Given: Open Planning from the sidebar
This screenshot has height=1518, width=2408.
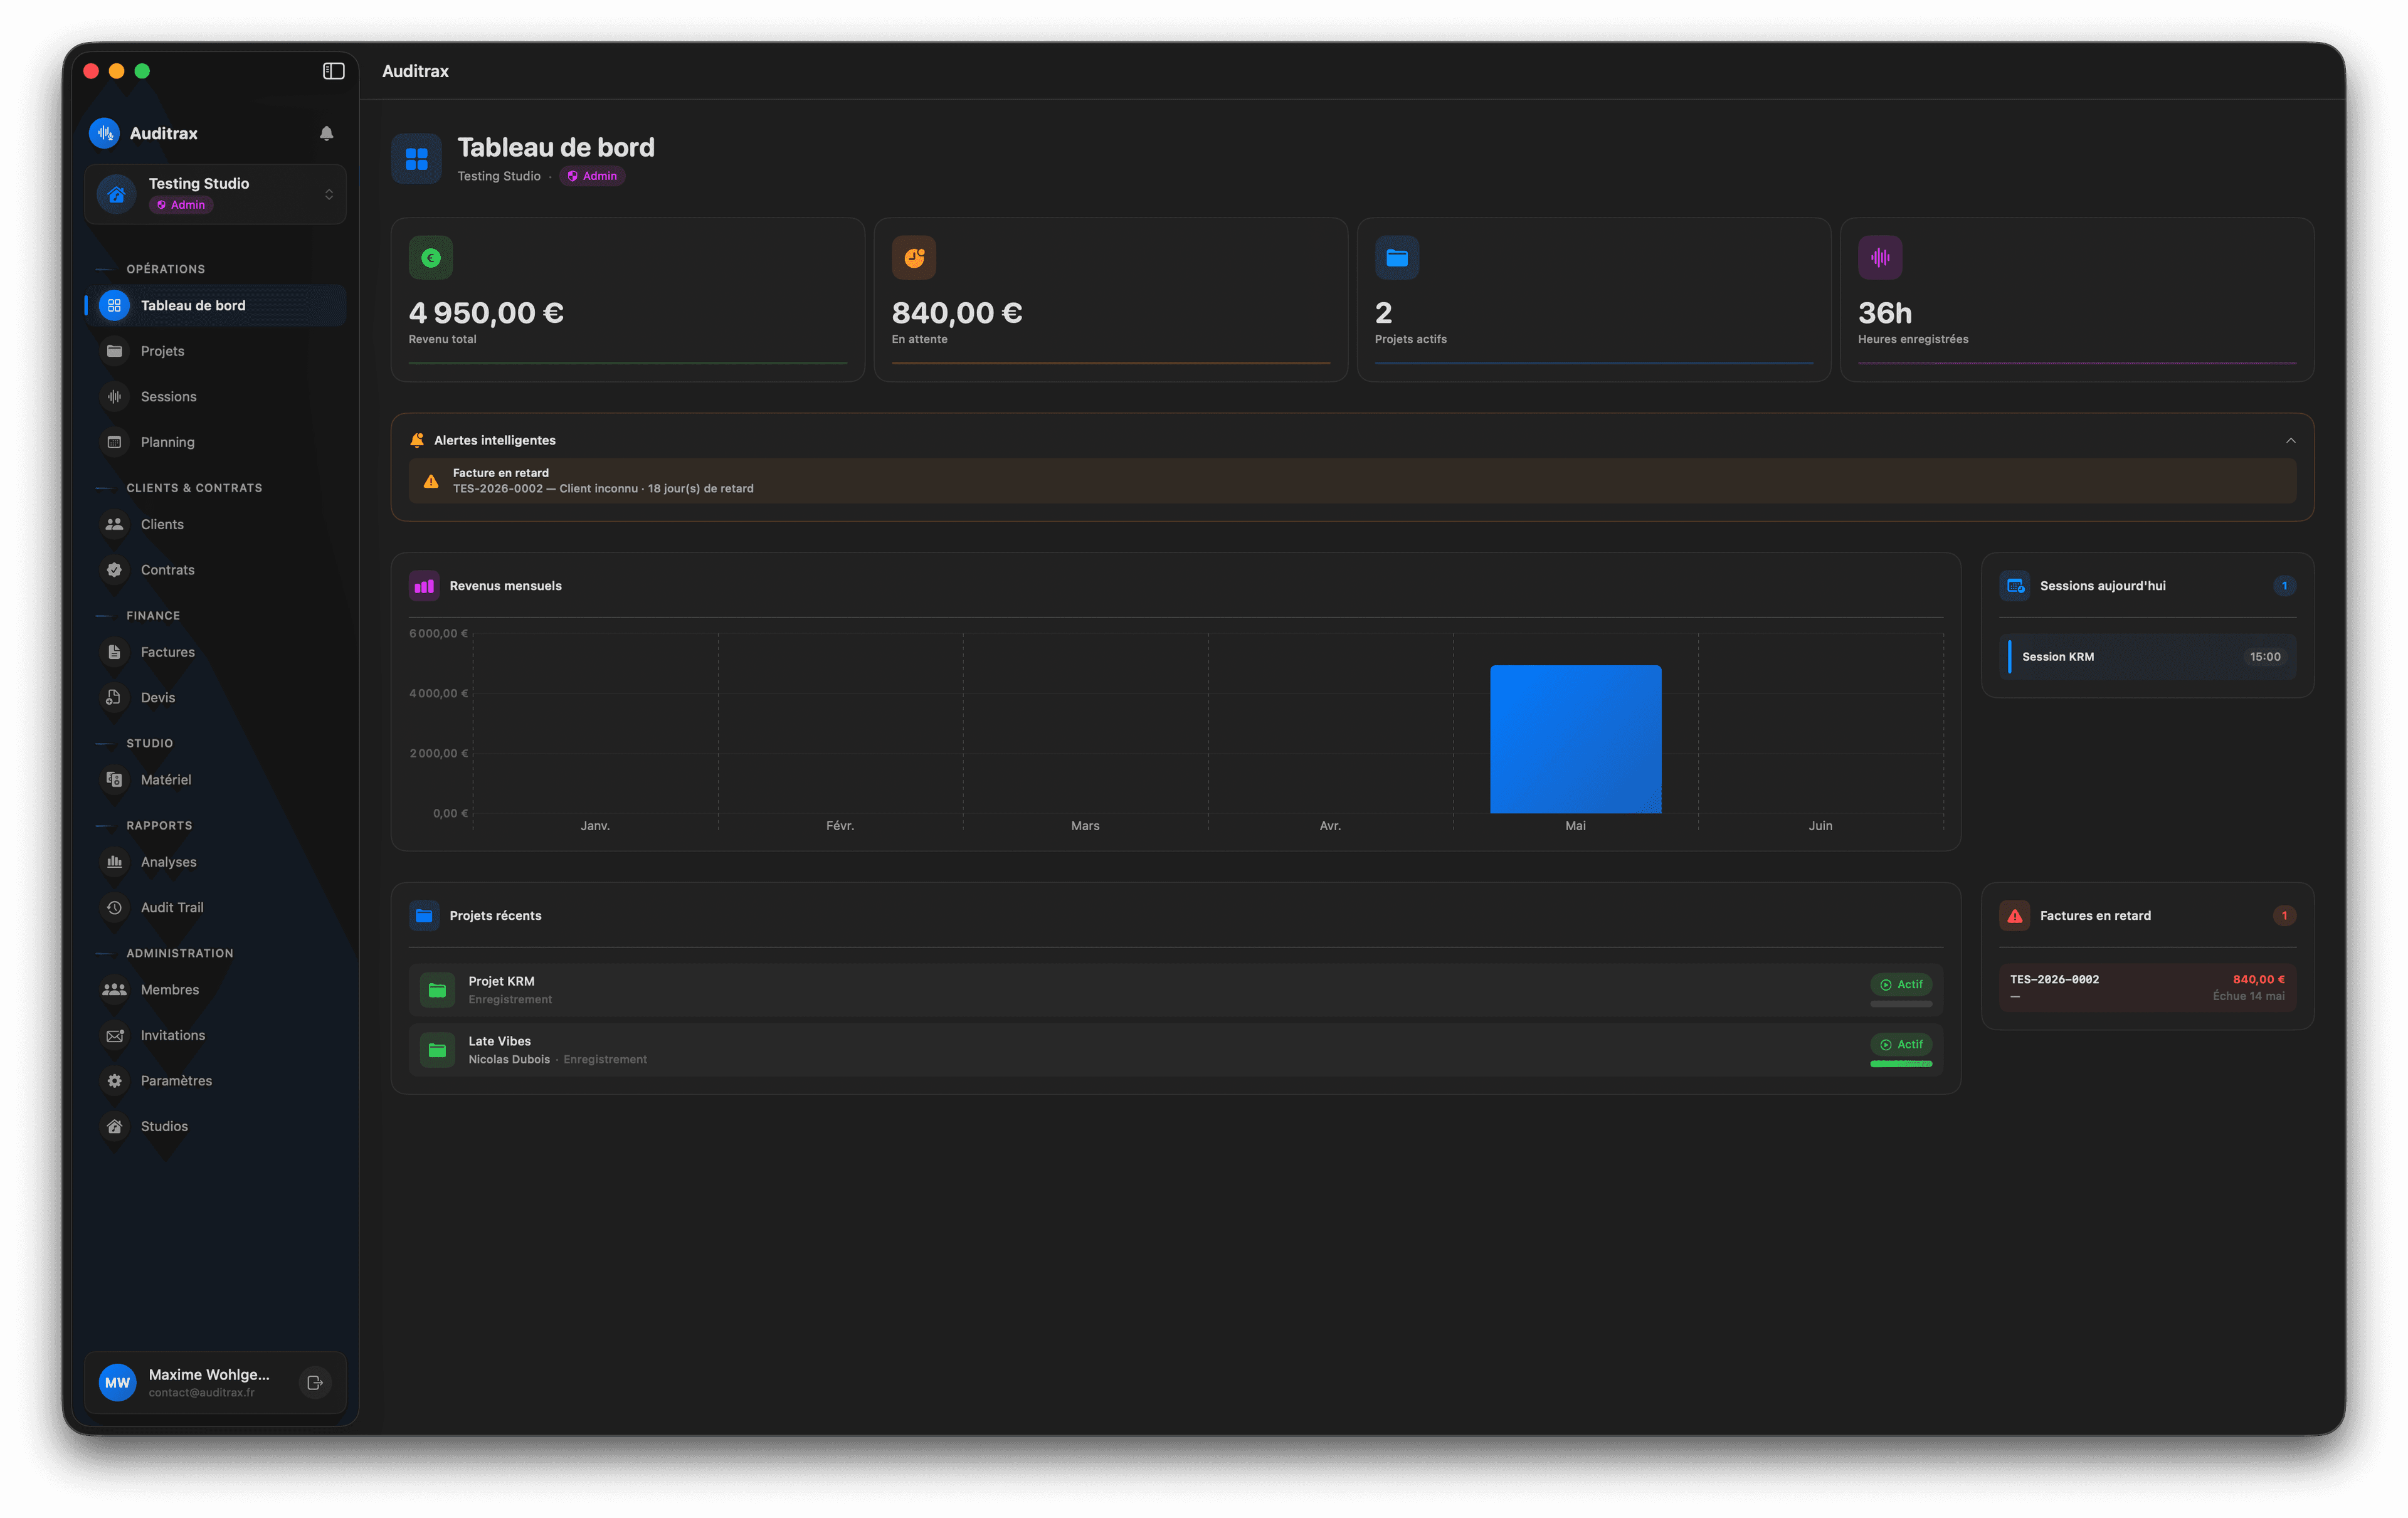Looking at the screenshot, I should tap(216, 442).
